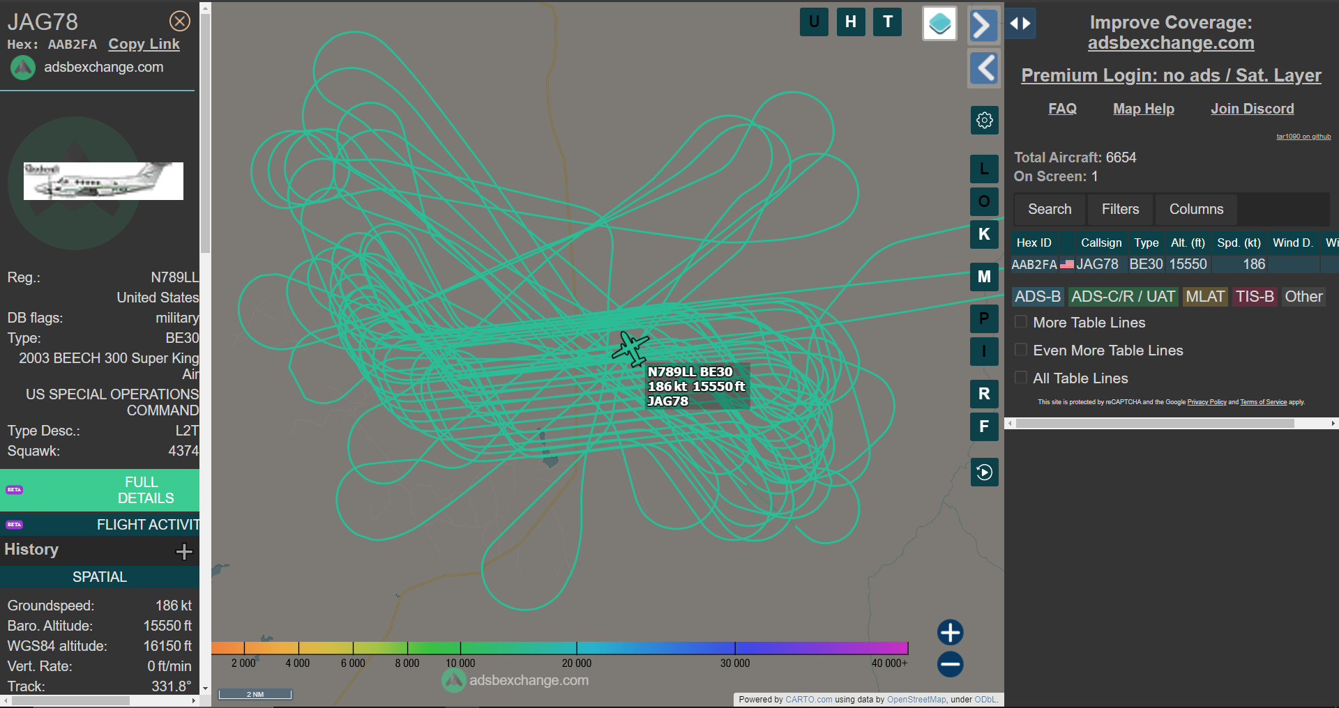This screenshot has width=1339, height=708.
Task: Click the F follow button
Action: [985, 426]
